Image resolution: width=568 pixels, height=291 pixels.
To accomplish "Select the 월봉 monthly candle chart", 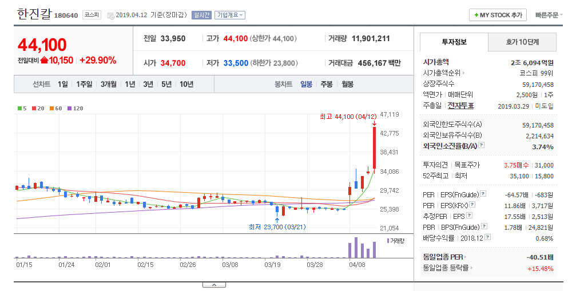I will [x=347, y=84].
